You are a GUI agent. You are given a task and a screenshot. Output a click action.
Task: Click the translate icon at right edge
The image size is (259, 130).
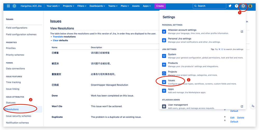pyautogui.click(x=253, y=106)
